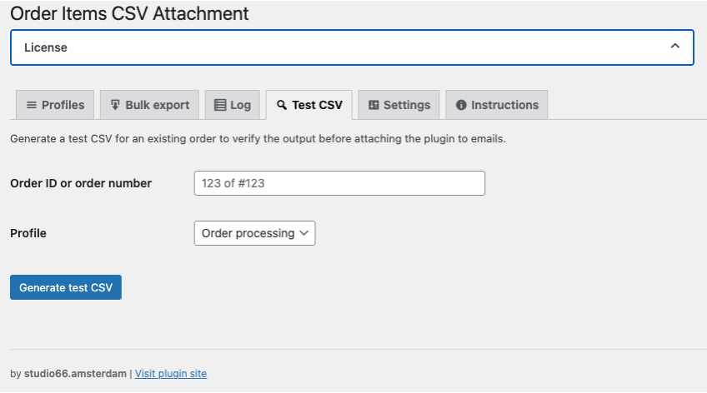707x393 pixels.
Task: Click the info icon on Instructions tab
Action: click(x=461, y=105)
